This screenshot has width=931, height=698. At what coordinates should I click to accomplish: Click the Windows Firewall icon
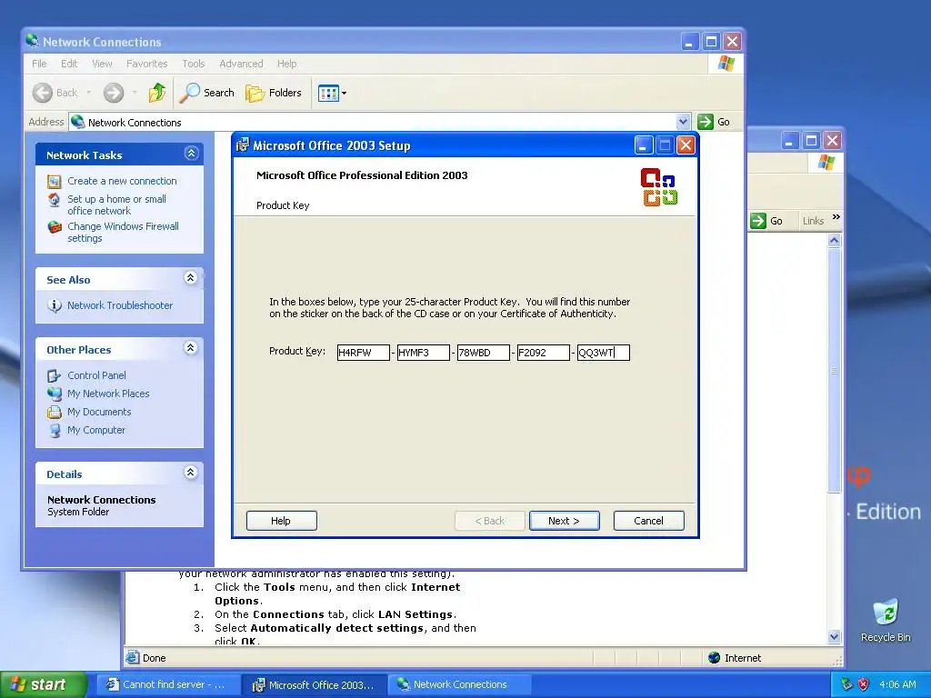pyautogui.click(x=55, y=226)
